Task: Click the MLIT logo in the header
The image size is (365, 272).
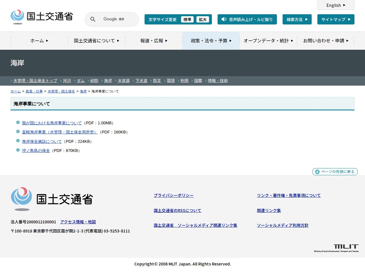Action: point(42,17)
